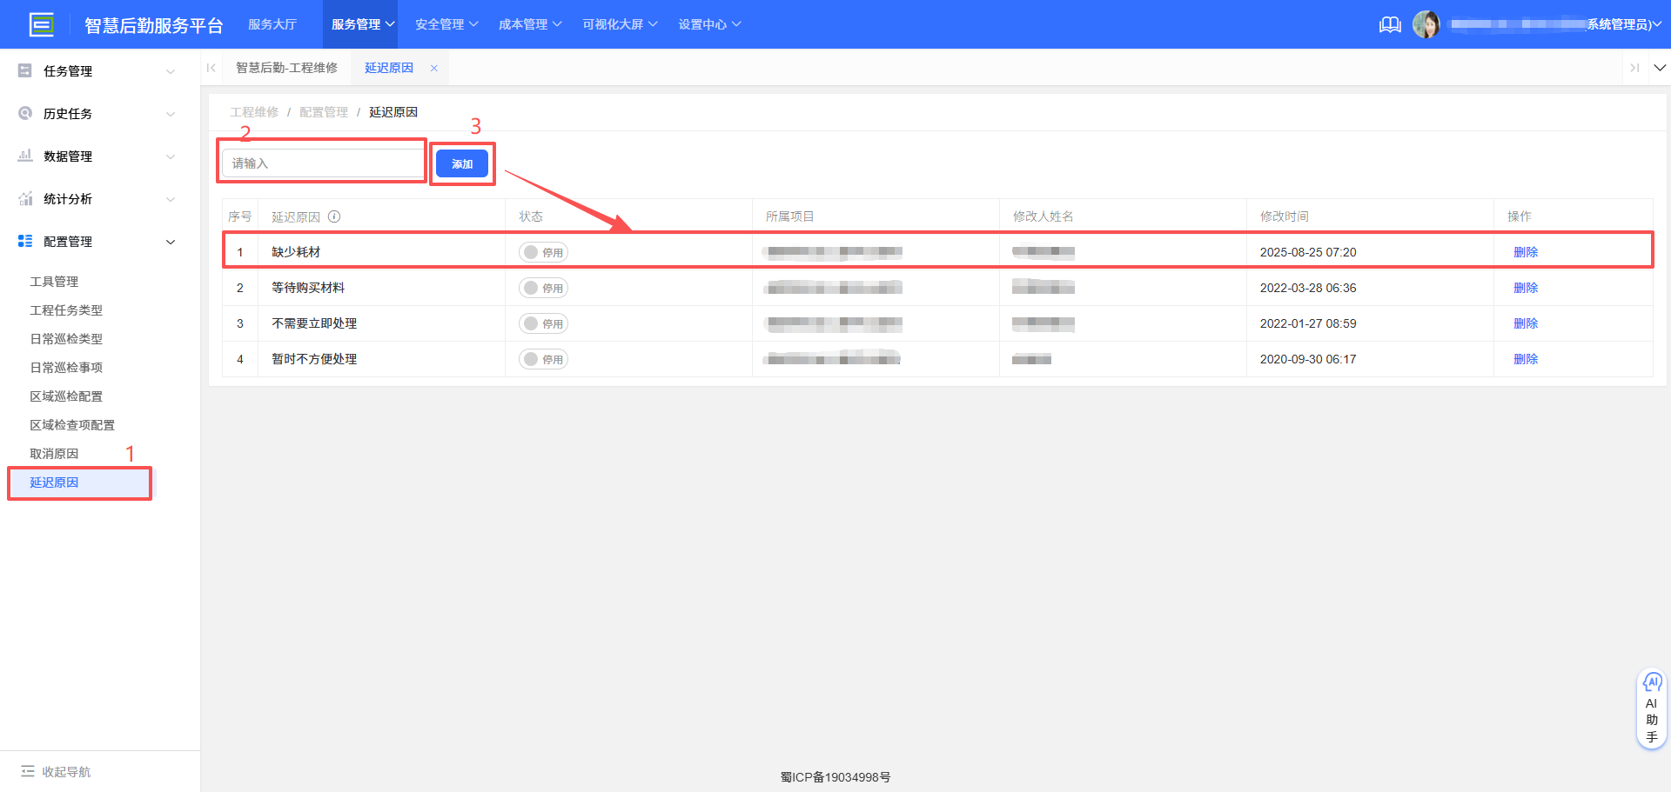Collapse navigation using 收起导航
Image resolution: width=1671 pixels, height=792 pixels.
point(55,771)
